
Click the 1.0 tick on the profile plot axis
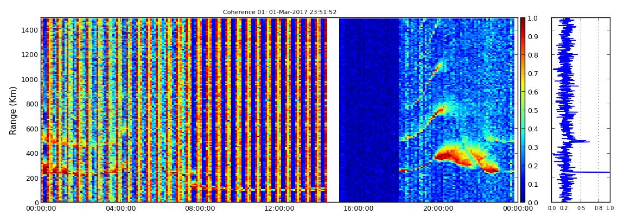(610, 208)
